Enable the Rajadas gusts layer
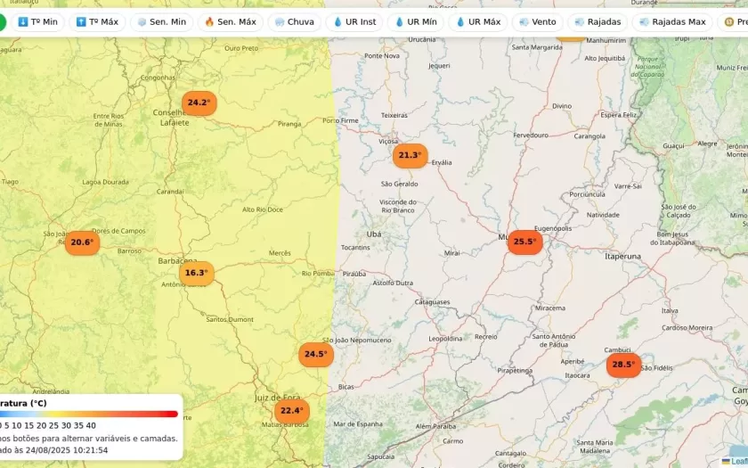Viewport: 748px width, 468px height. click(x=598, y=22)
